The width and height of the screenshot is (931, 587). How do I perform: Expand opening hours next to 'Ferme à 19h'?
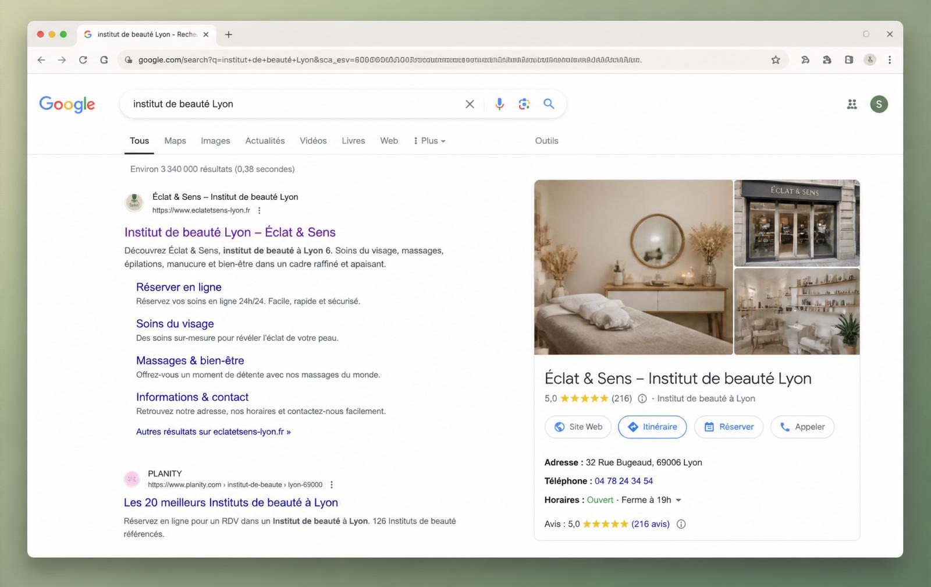678,500
